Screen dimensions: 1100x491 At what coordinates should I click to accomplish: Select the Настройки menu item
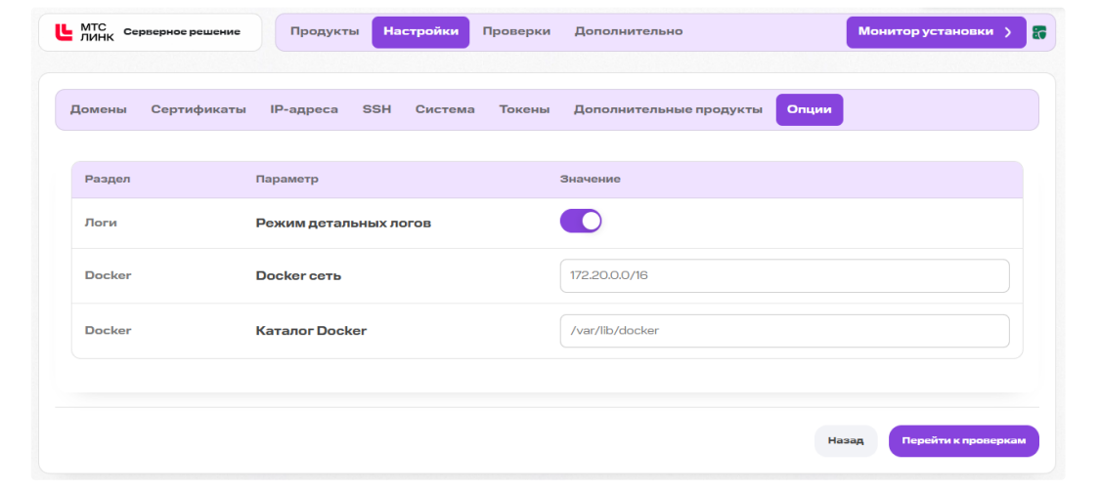[420, 32]
